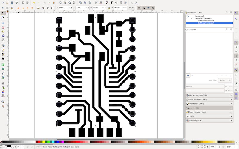The height and width of the screenshot is (149, 239).
Task: Toggle snap to grids
Action: [x=236, y=94]
